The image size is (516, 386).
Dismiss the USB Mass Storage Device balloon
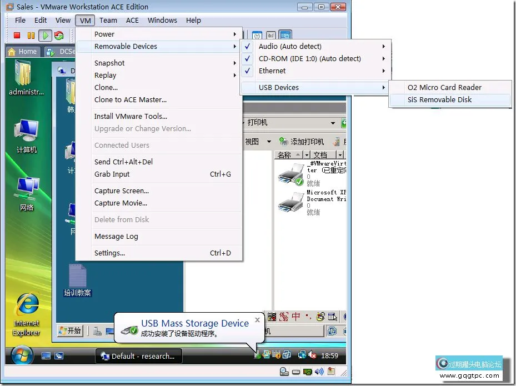pos(257,320)
